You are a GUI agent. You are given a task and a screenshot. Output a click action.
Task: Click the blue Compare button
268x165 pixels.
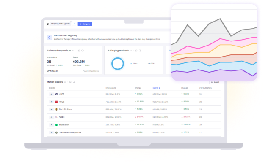point(85,24)
